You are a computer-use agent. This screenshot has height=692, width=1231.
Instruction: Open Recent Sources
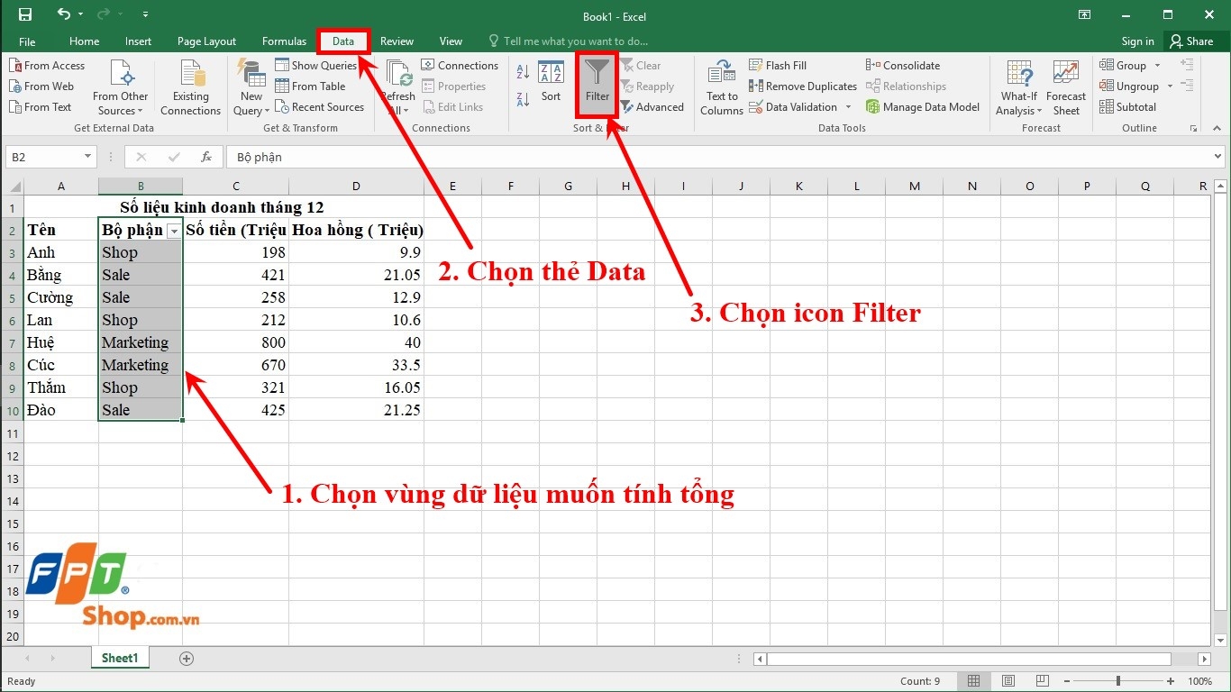(320, 107)
